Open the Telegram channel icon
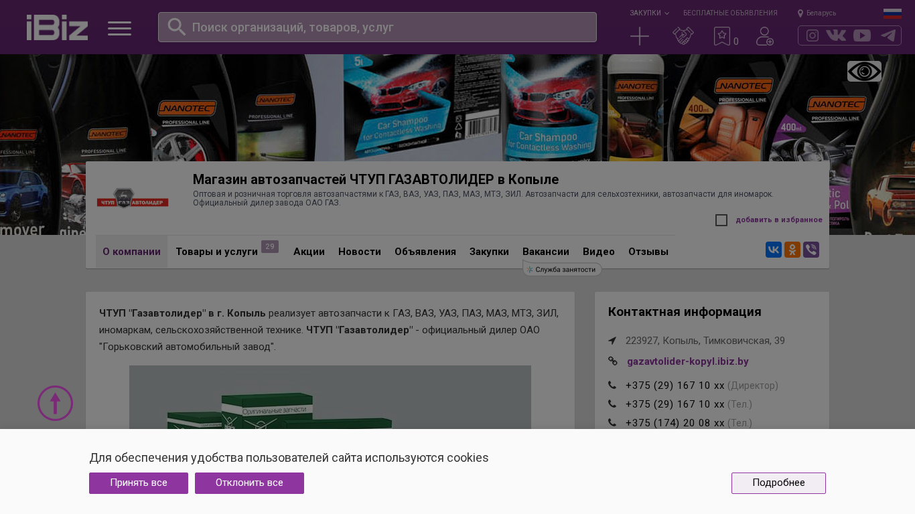The height and width of the screenshot is (514, 915). pos(888,35)
